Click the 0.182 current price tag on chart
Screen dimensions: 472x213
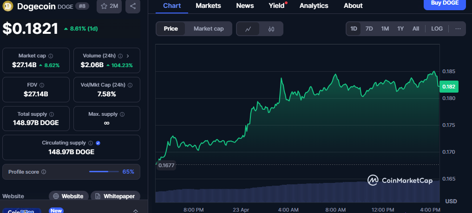coord(449,87)
